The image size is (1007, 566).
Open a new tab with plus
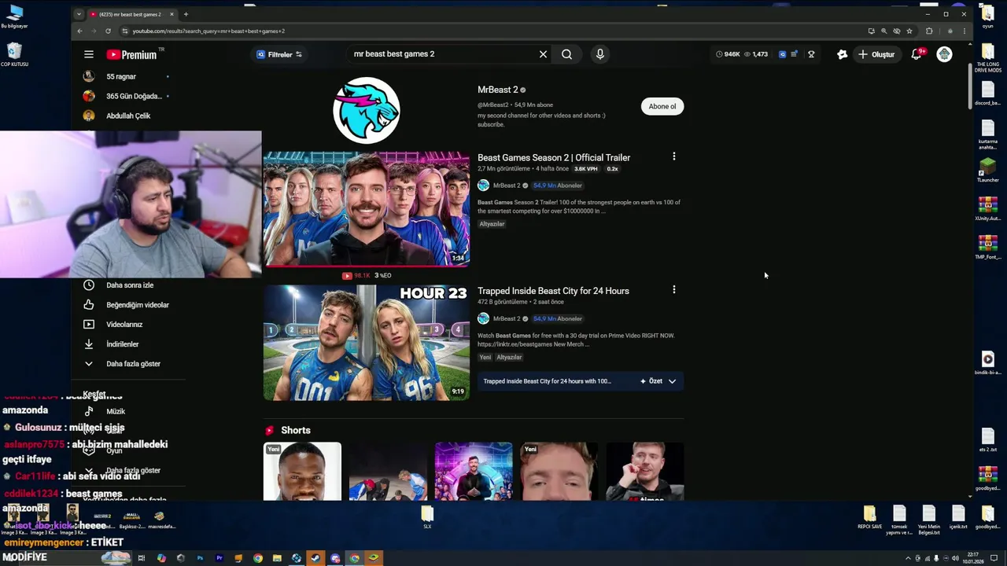tap(186, 14)
